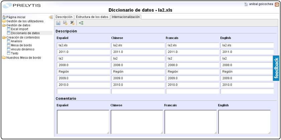Click Chinese field containing 2008.0
Viewport: 281px width, 140px height.
[x=138, y=65]
